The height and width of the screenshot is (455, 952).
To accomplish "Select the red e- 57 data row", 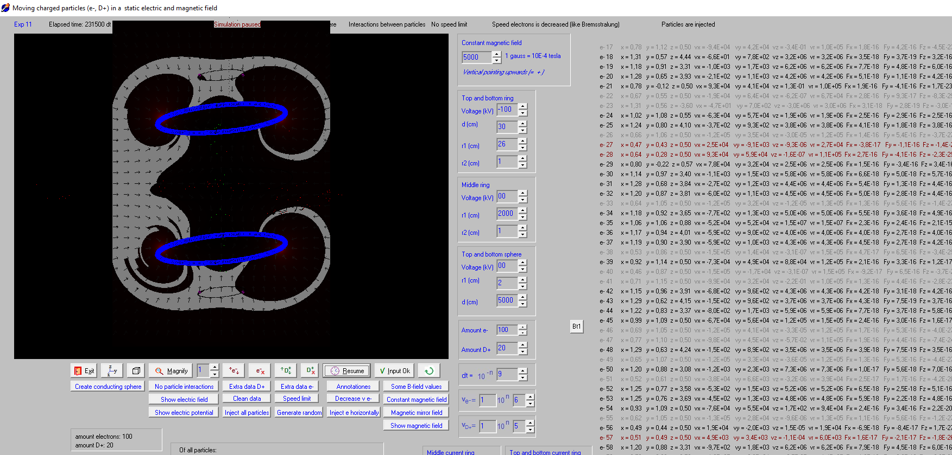I will coord(776,438).
